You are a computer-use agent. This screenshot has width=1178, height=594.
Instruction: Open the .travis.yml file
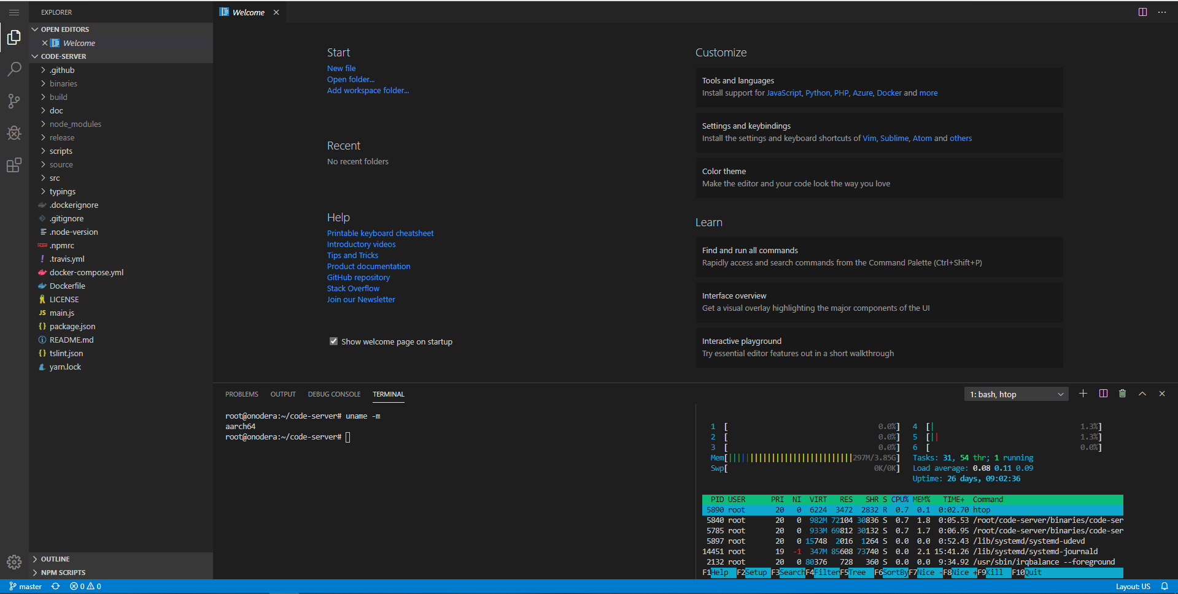click(120, 259)
